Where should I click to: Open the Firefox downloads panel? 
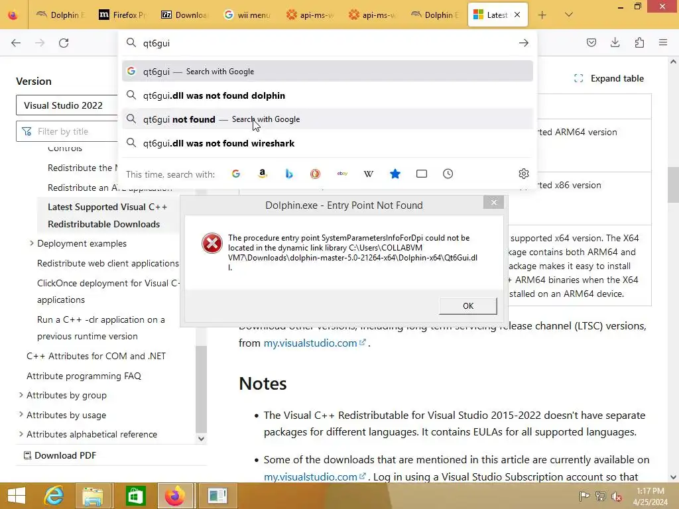tap(615, 42)
